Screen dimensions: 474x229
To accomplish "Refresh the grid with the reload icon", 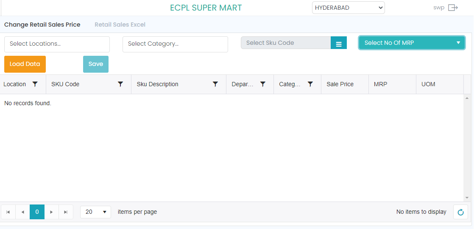I will pos(461,212).
